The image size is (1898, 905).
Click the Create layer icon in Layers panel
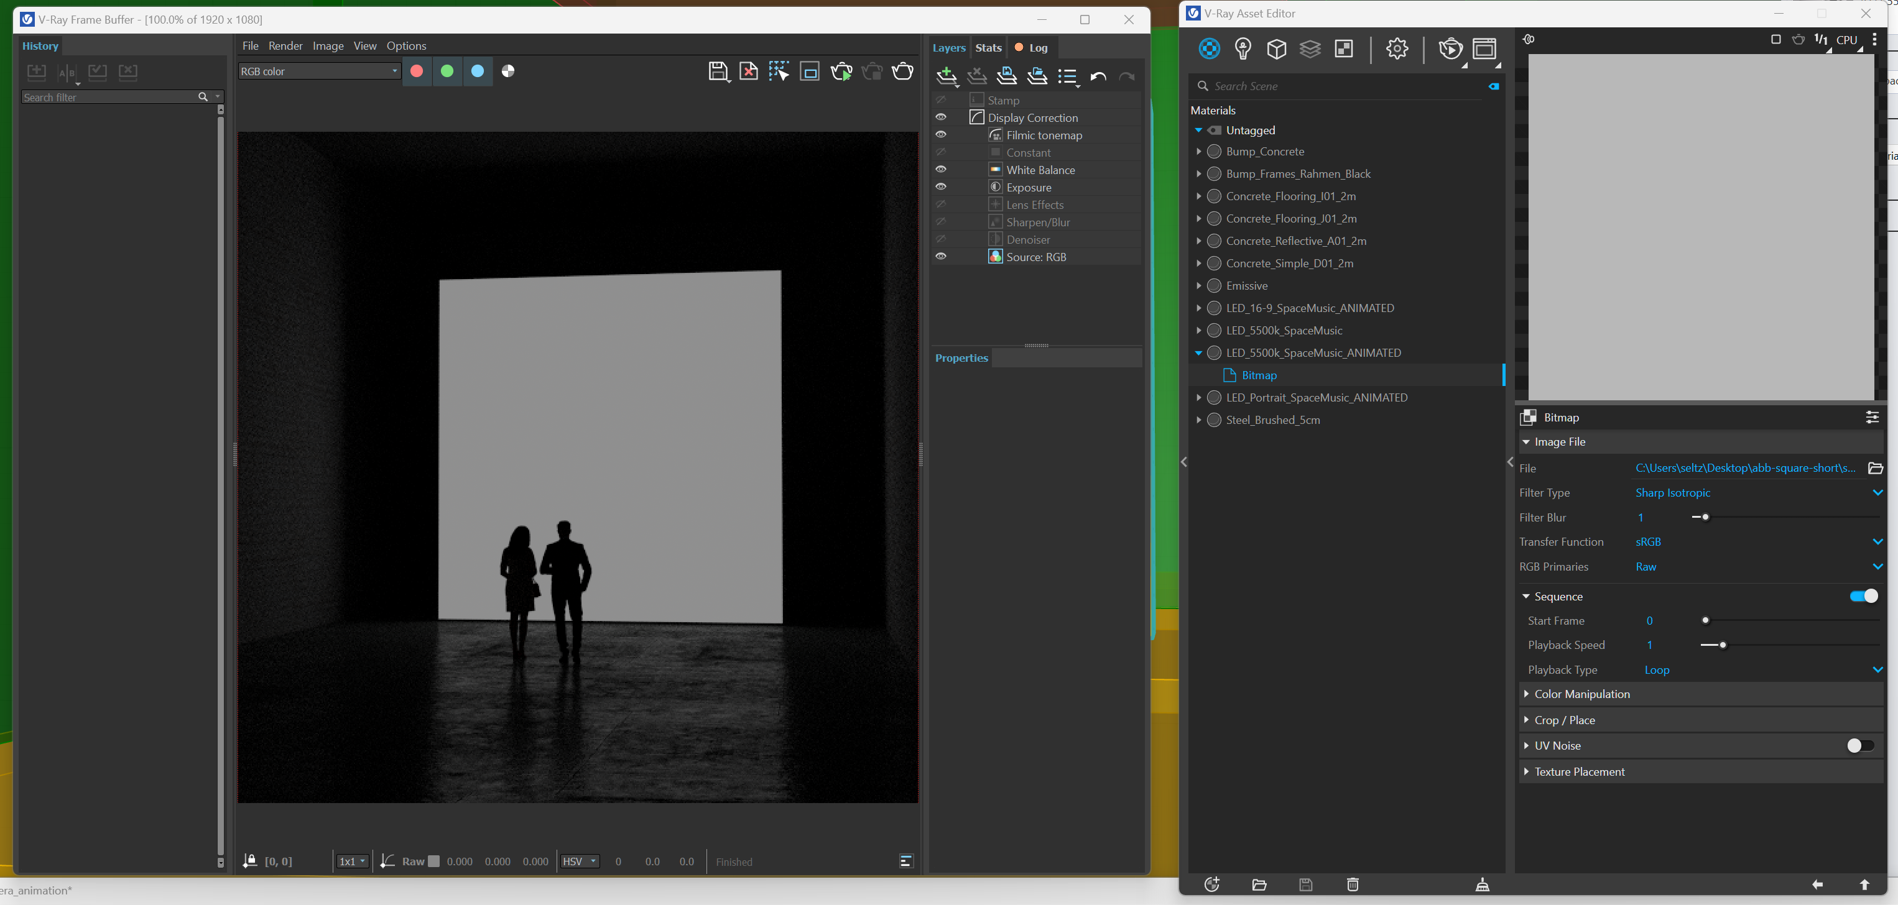(948, 76)
